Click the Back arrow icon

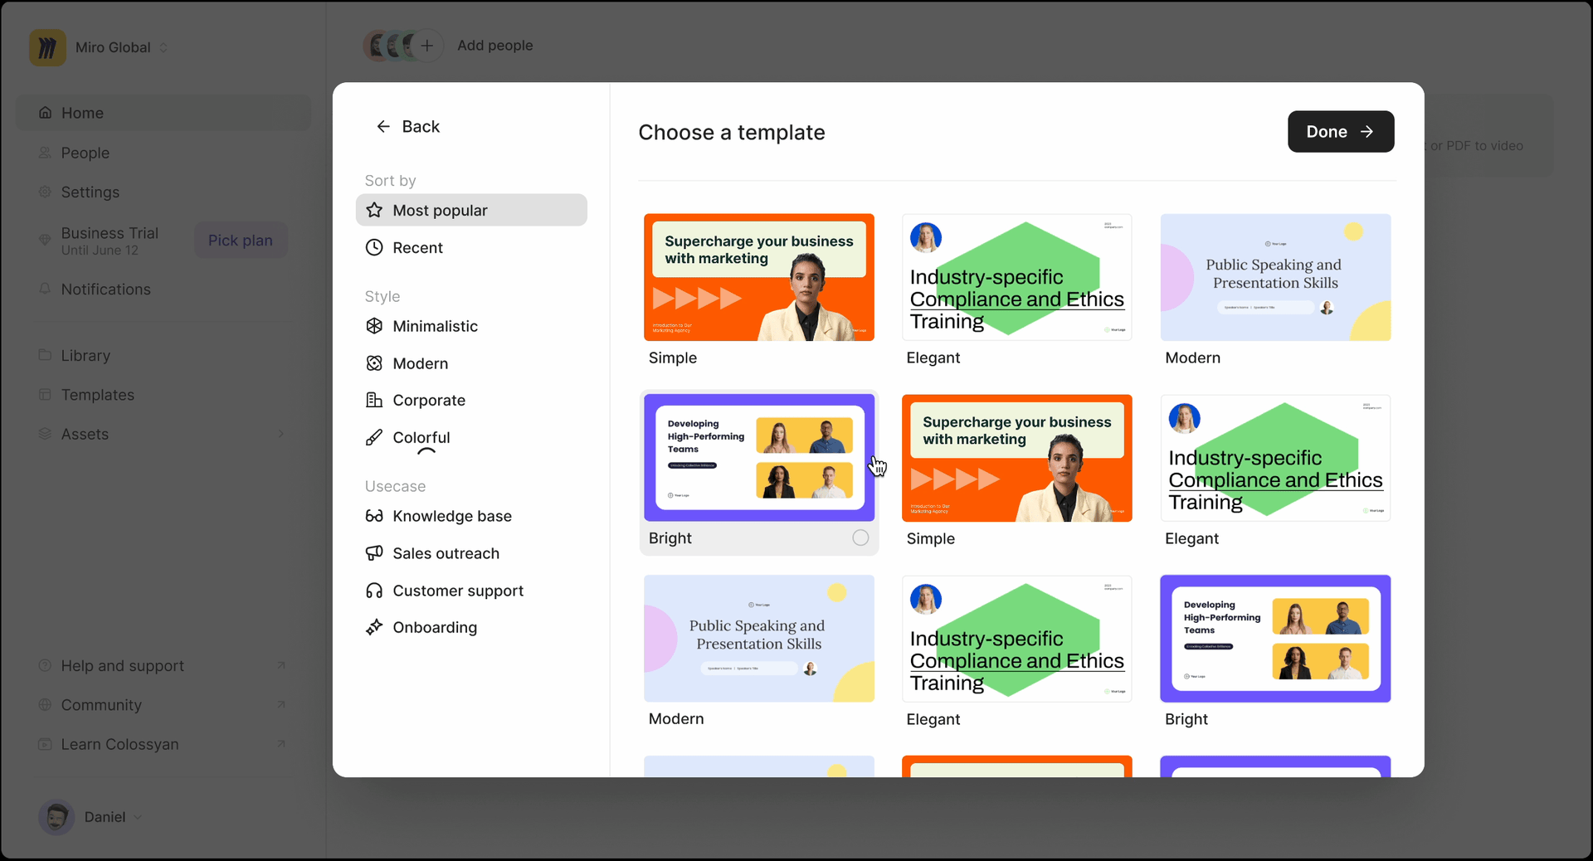tap(383, 127)
